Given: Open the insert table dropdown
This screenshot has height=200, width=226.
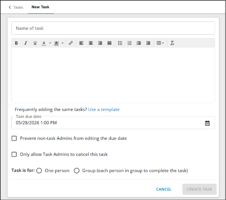Looking at the screenshot, I should 160,43.
